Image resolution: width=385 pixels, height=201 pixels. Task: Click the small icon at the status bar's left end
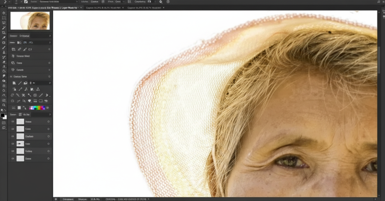coord(56,199)
